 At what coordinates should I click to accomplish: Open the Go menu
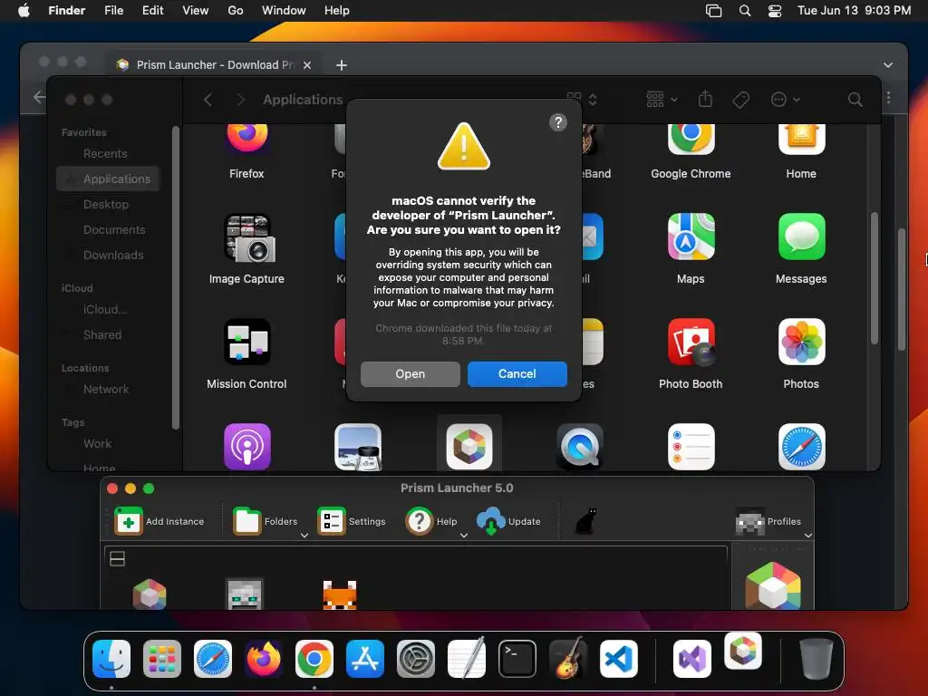click(x=236, y=11)
